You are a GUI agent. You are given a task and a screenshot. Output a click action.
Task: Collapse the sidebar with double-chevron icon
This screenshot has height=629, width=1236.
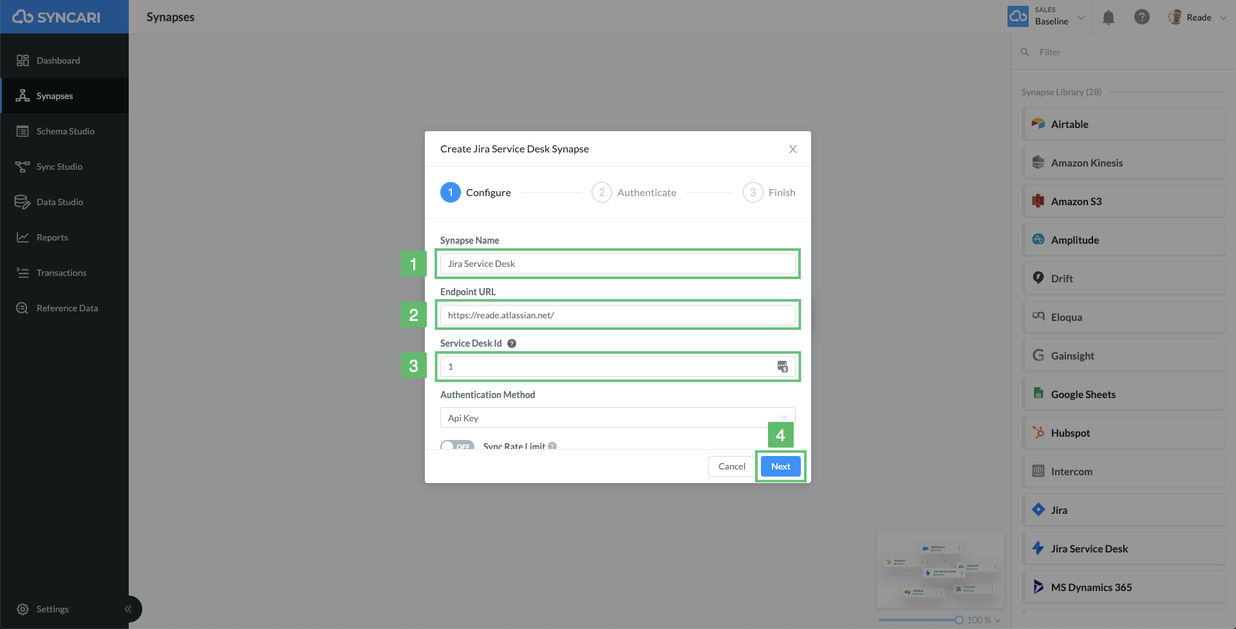click(x=128, y=609)
